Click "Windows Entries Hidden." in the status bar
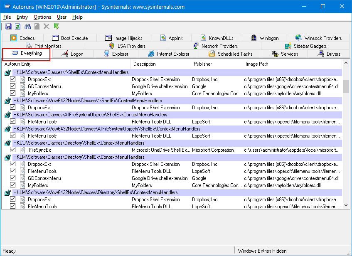 (x=263, y=251)
